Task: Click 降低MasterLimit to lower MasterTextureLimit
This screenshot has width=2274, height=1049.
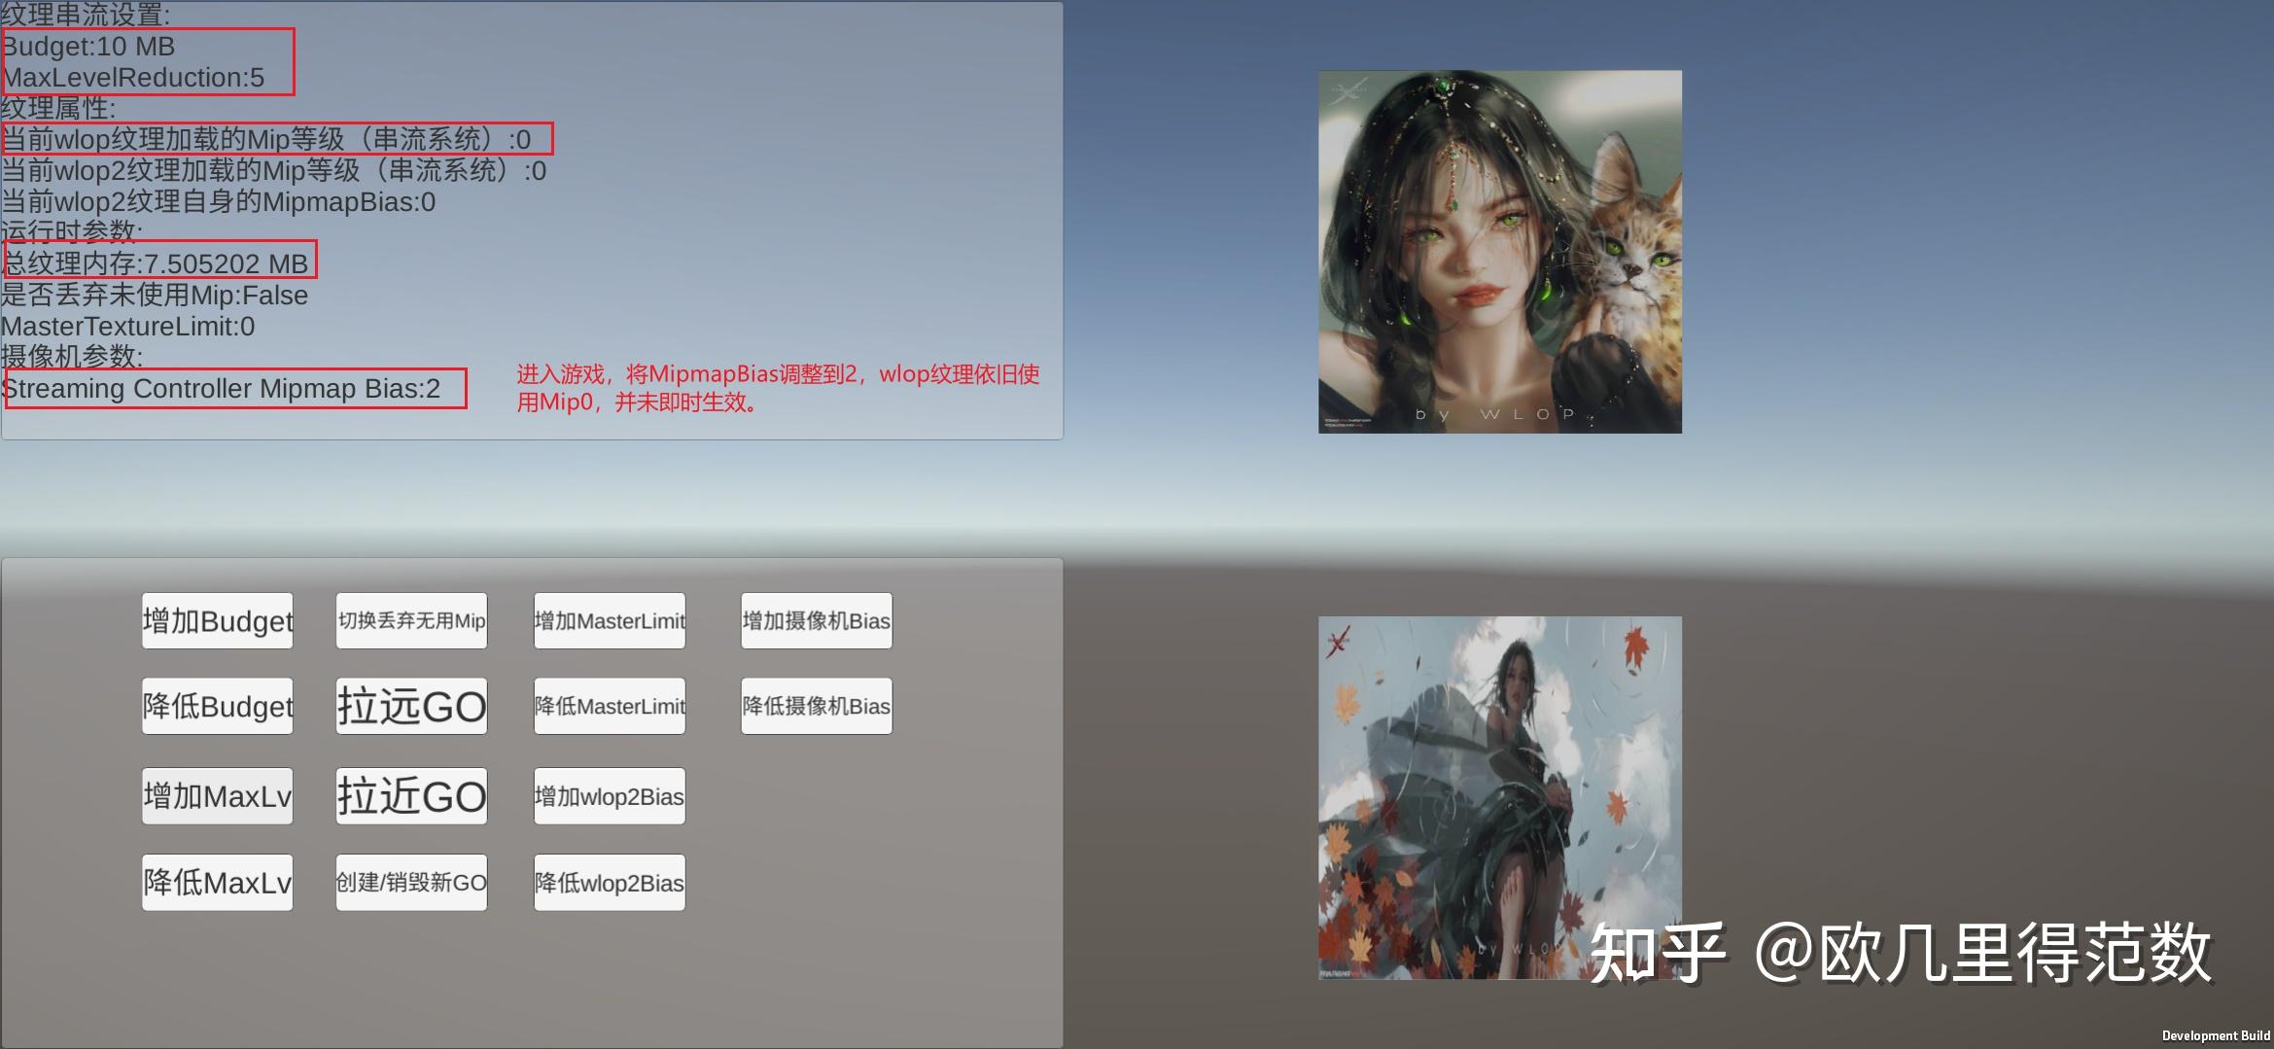Action: click(609, 706)
